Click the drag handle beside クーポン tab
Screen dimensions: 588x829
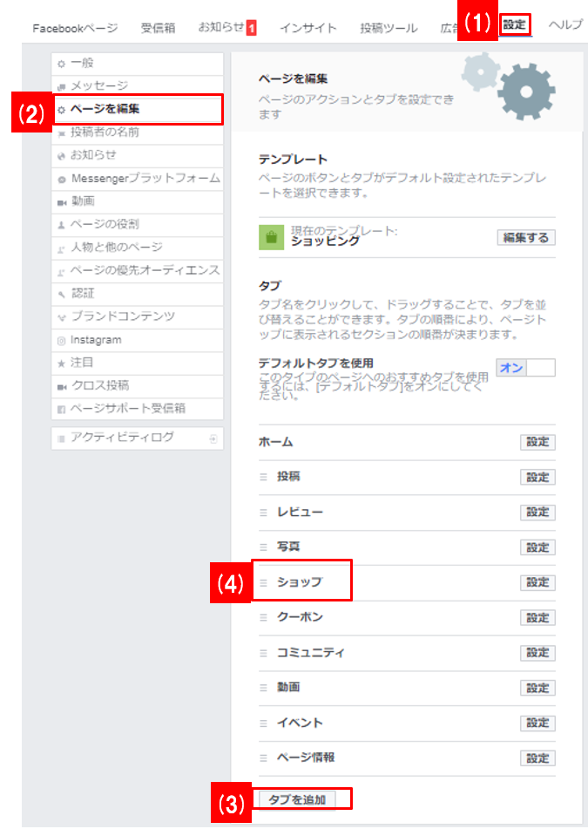pos(263,618)
